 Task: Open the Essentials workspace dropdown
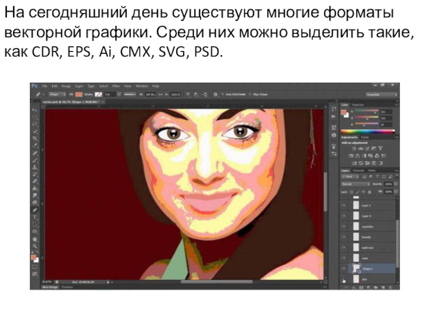click(381, 95)
